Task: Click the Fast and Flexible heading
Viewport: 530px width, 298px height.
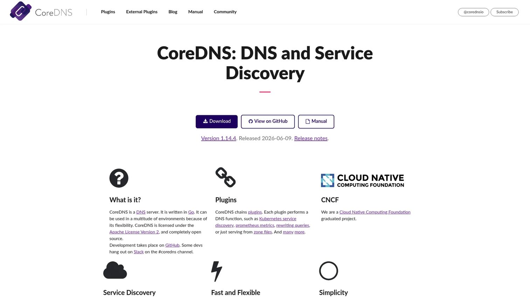Action: click(236, 293)
